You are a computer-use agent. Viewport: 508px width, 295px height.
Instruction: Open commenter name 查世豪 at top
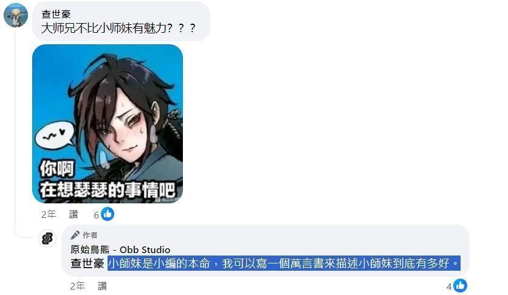point(56,14)
